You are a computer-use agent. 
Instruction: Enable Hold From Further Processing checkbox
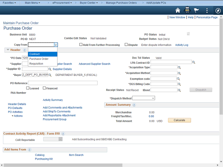[x=81, y=45]
